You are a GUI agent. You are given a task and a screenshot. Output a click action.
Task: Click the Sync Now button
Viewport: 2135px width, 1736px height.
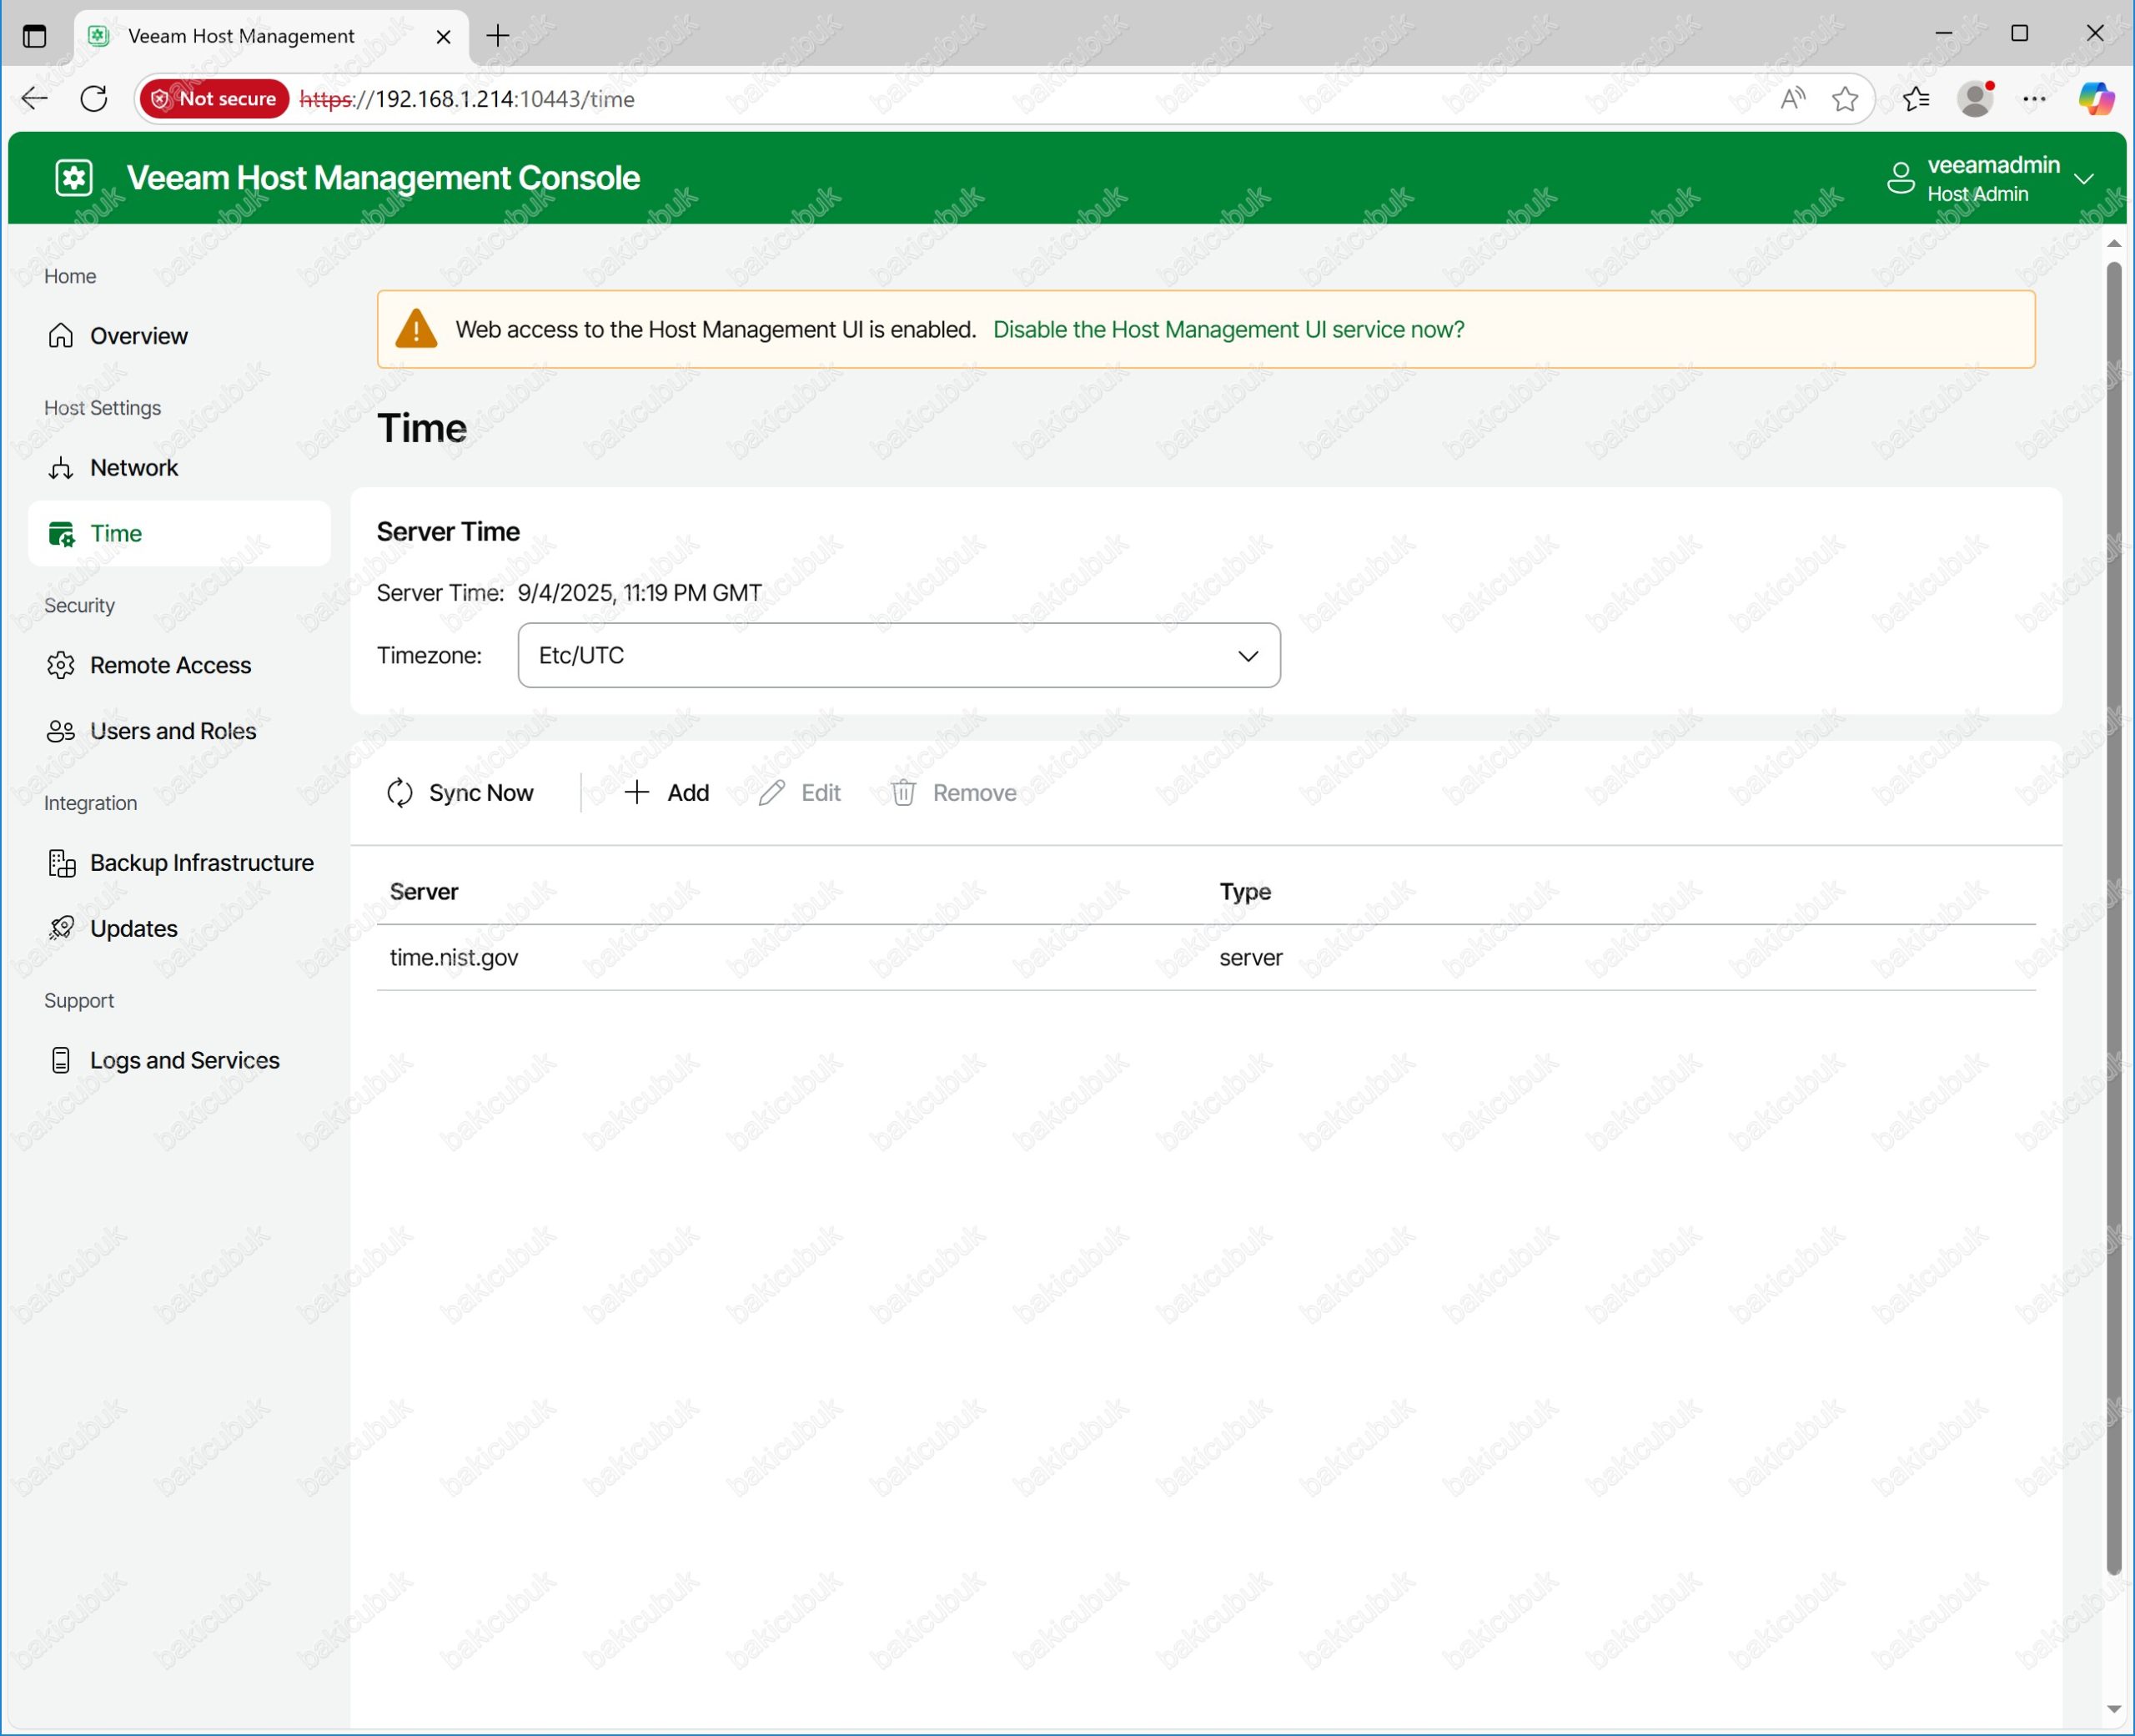pos(460,793)
